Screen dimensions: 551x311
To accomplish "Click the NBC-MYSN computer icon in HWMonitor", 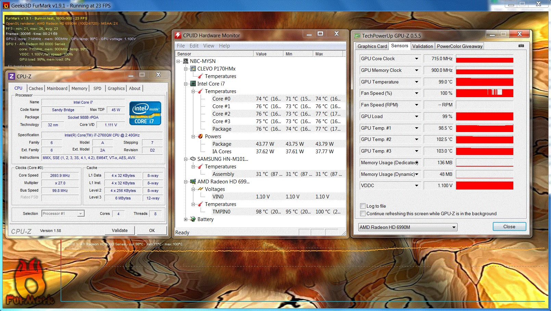I will pos(185,61).
